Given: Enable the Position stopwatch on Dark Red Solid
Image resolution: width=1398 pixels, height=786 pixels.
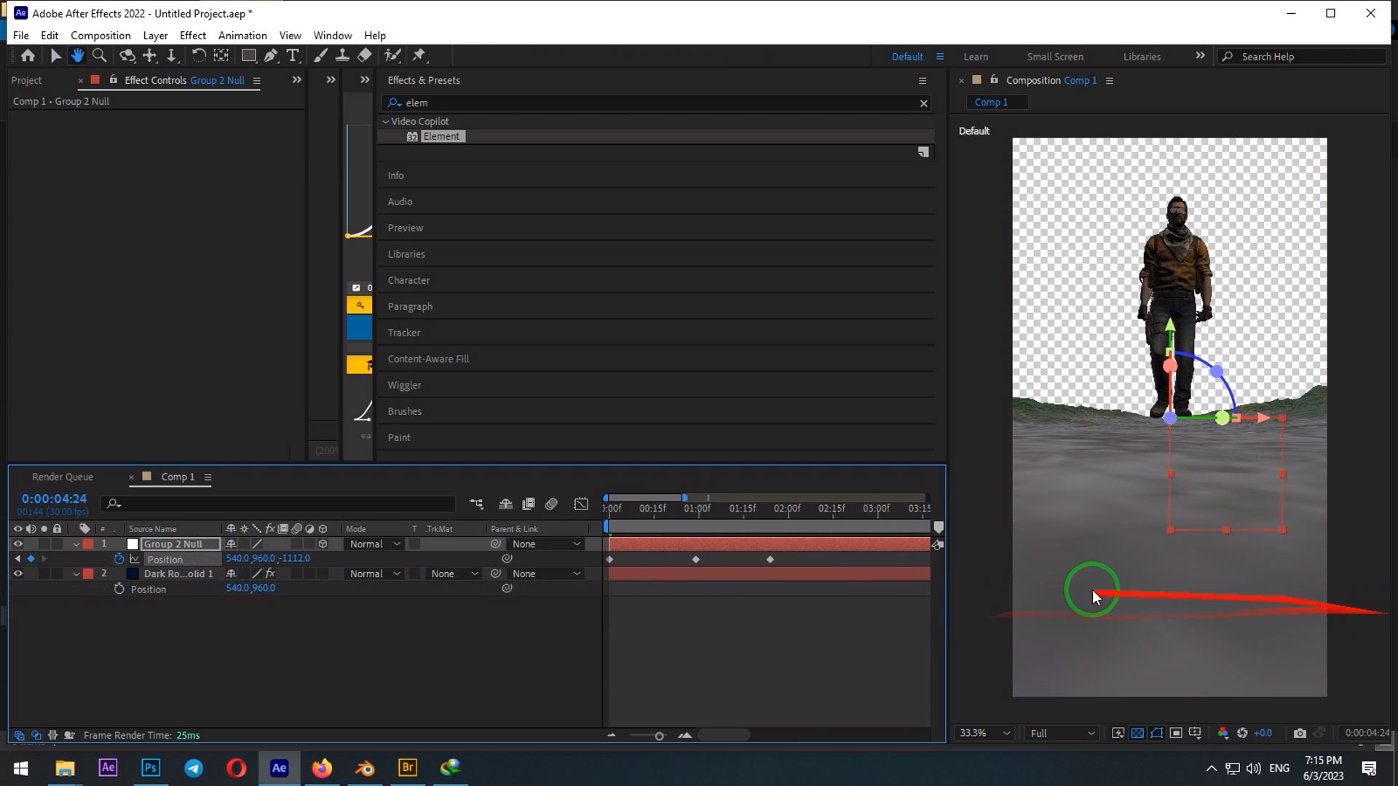Looking at the screenshot, I should coord(119,589).
